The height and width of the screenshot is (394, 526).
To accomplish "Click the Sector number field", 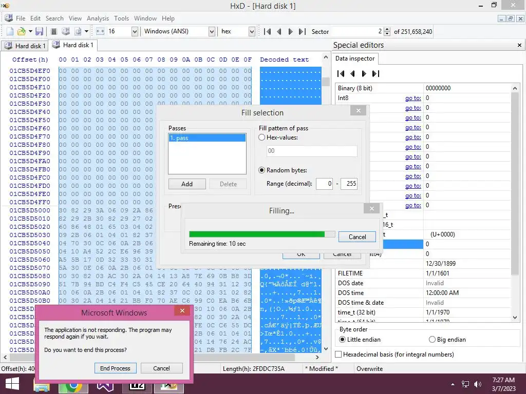I will (x=357, y=31).
